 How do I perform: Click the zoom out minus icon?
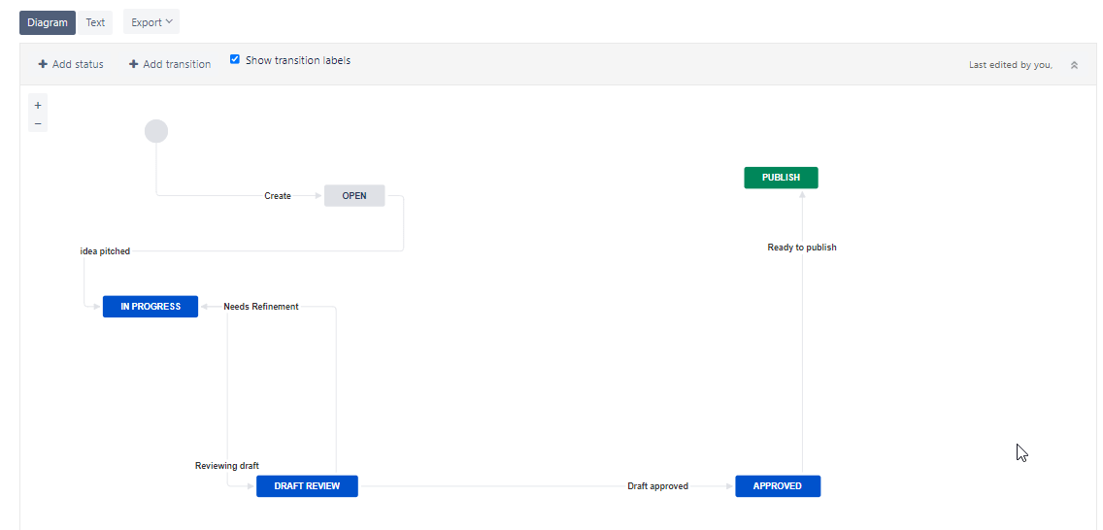coord(38,123)
